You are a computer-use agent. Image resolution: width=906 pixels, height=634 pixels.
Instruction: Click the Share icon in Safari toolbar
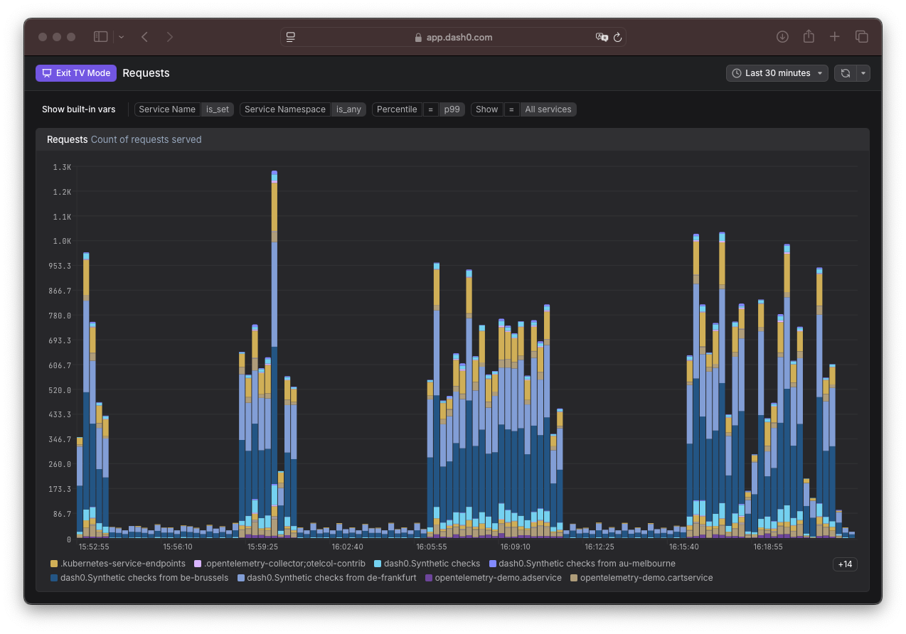coord(809,37)
